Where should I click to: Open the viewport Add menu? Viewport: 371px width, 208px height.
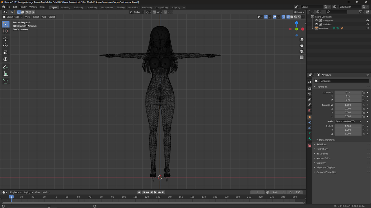point(44,17)
